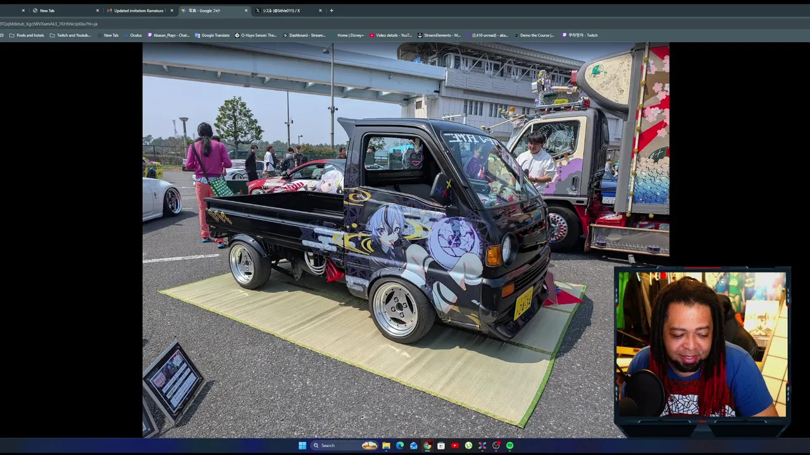Open the Home Disney+ bookmark
The width and height of the screenshot is (810, 455).
point(347,35)
